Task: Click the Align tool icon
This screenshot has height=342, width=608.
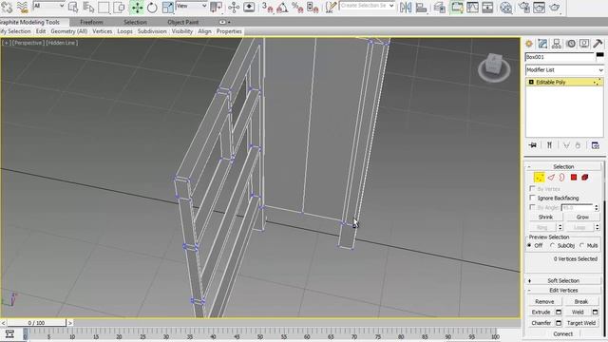Action: tap(421, 7)
